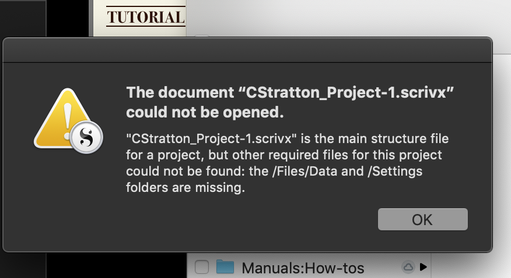Click OK to dismiss the error dialog
This screenshot has width=511, height=278.
pyautogui.click(x=423, y=219)
